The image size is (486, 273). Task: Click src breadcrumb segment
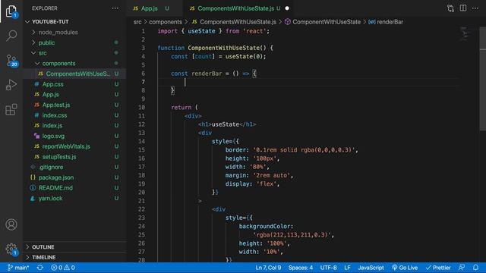tap(137, 22)
